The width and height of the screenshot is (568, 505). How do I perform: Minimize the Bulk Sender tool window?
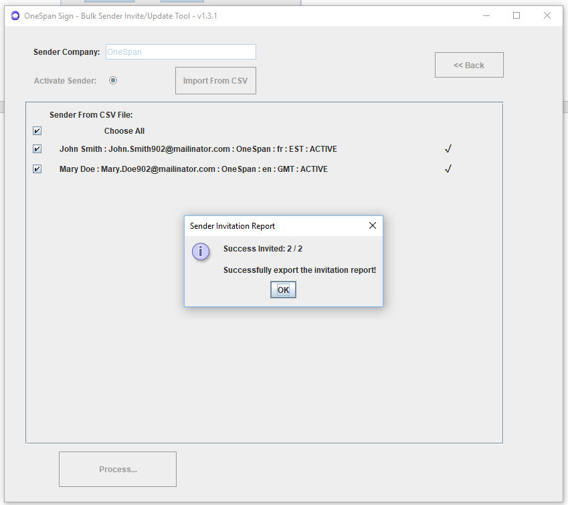(486, 15)
